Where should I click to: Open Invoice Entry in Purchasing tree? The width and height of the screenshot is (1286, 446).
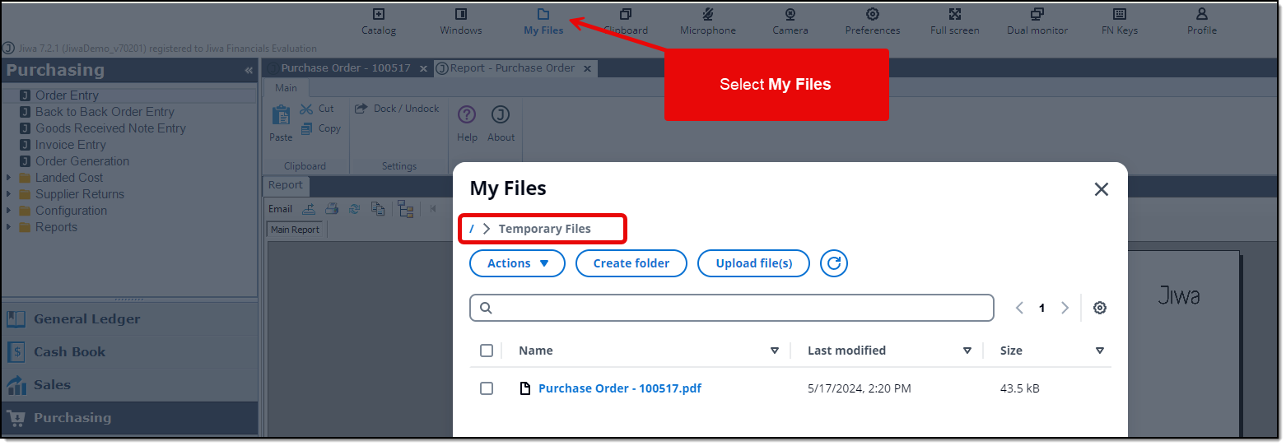[71, 145]
